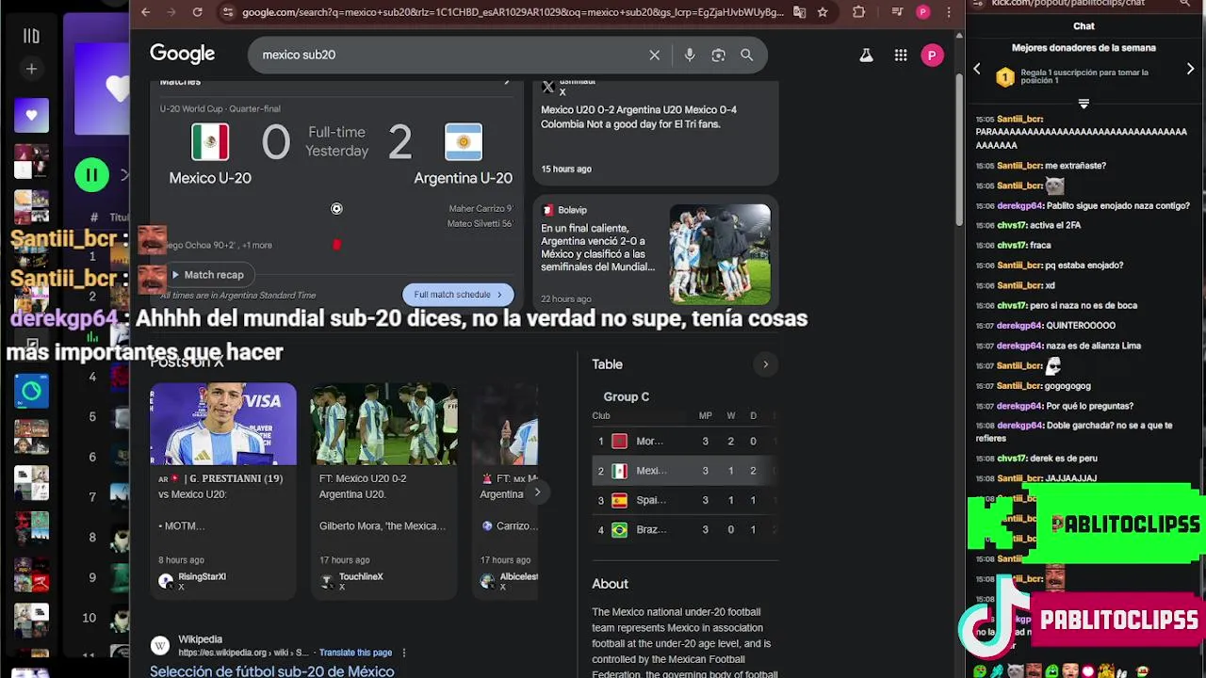1206x678 pixels.
Task: Open Selección de fútbol sub-20 de México link
Action: click(x=271, y=671)
